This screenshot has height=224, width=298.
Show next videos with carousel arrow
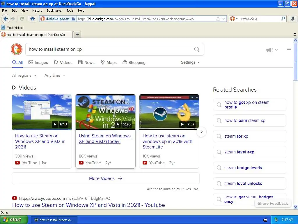coord(201,132)
